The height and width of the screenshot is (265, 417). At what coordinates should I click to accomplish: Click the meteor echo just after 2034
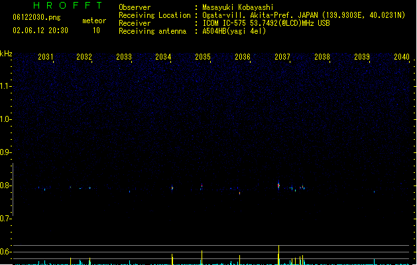pos(172,188)
